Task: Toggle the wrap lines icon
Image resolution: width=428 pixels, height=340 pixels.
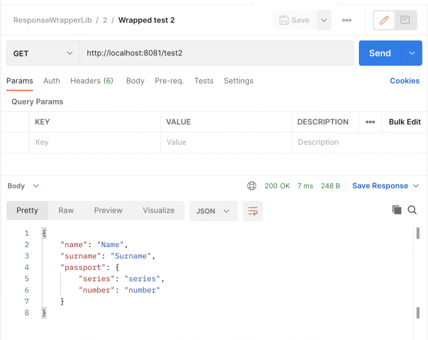Action: [253, 211]
